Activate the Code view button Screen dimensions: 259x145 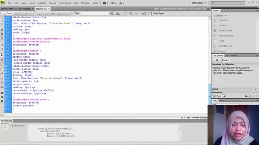pos(7,13)
